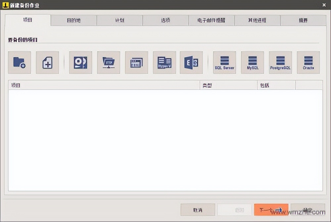Close the 新建备份作业 dialog
331x222 pixels.
point(324,5)
